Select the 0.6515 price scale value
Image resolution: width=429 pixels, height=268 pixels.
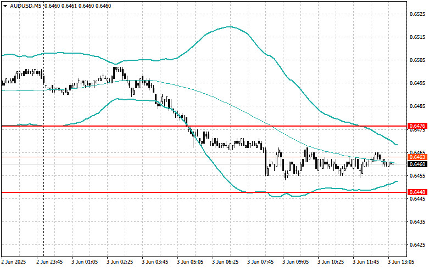coord(417,37)
